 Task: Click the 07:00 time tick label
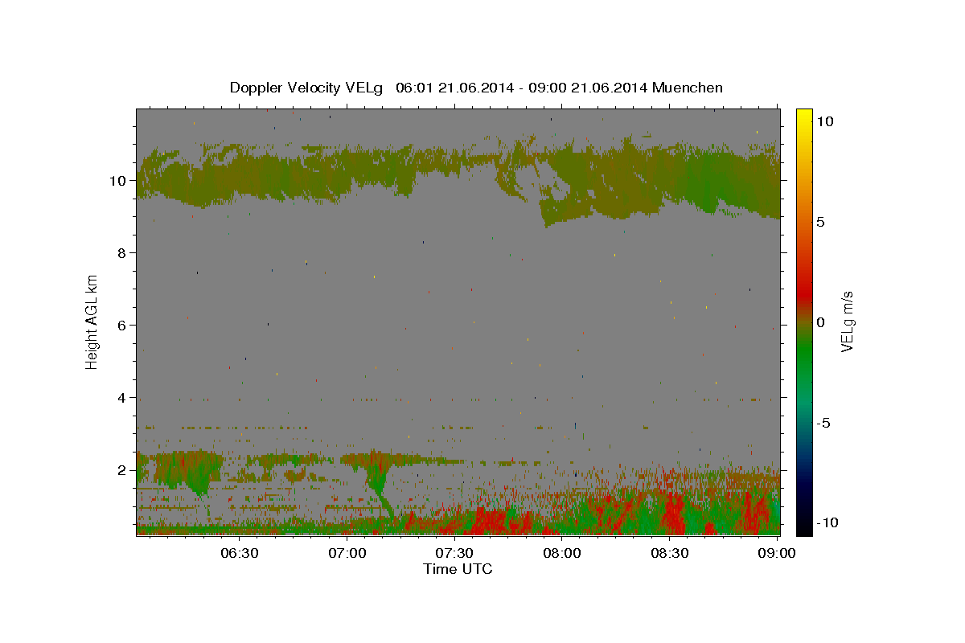(347, 553)
